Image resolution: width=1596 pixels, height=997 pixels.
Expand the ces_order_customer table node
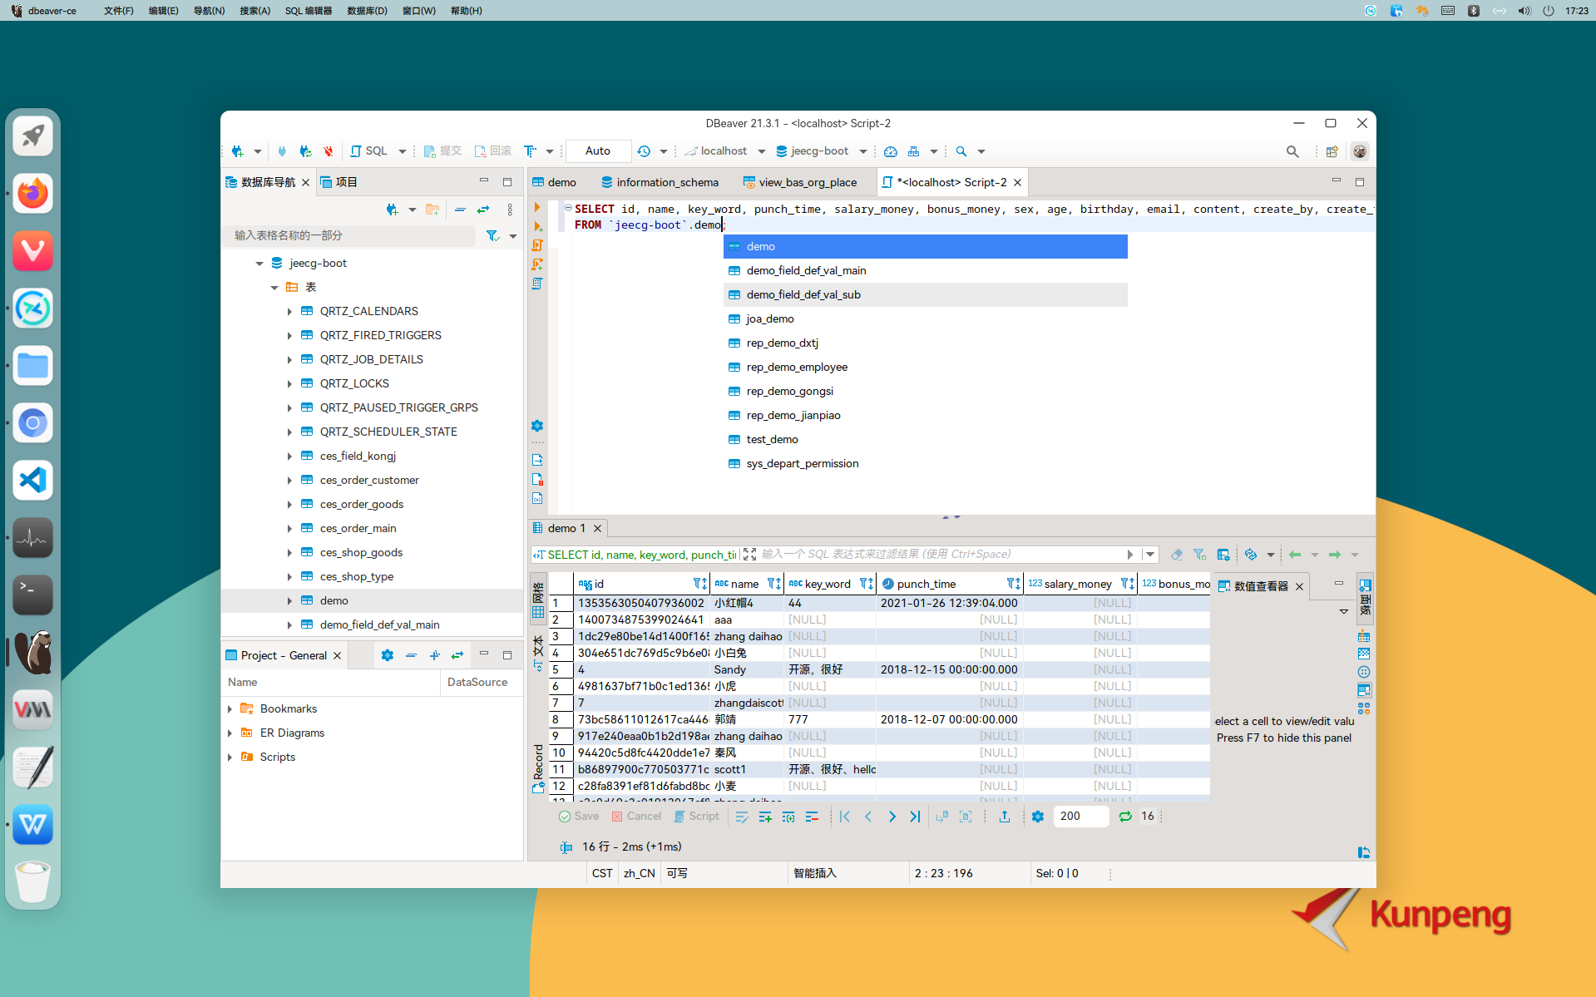coord(289,480)
